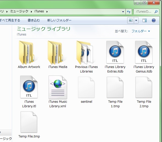Select the iTunes Library.itl file

pyautogui.click(x=29, y=87)
